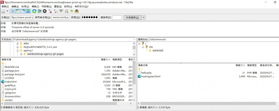This screenshot has width=279, height=111.
Task: Select the abbs folder in local tree
Action: tap(26, 43)
